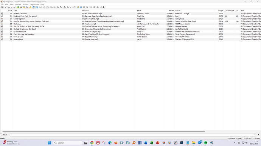
Task: Convert tag to filename icon
Action: tap(48, 7)
